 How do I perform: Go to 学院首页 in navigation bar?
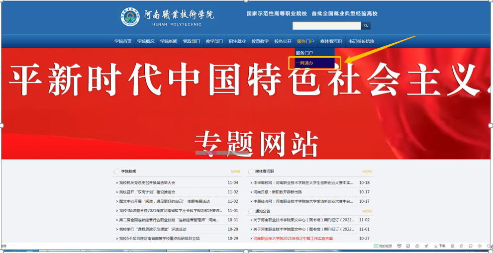tap(123, 41)
